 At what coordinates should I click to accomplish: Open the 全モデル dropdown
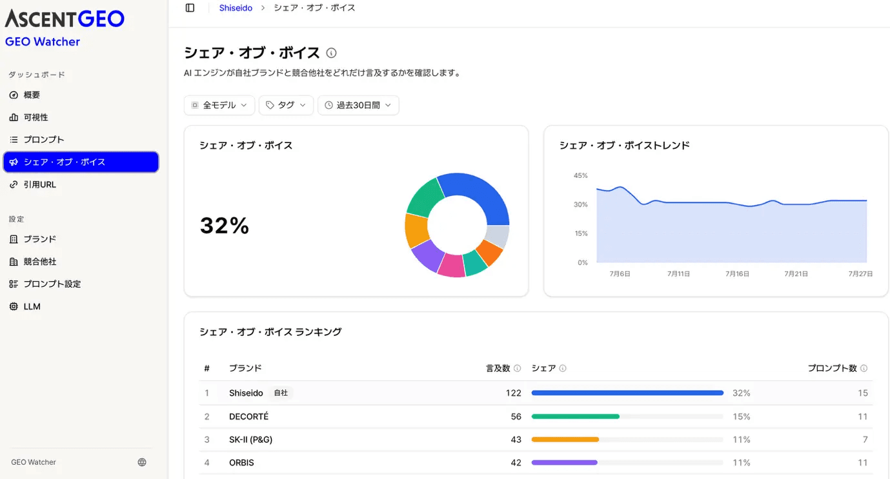click(x=219, y=105)
